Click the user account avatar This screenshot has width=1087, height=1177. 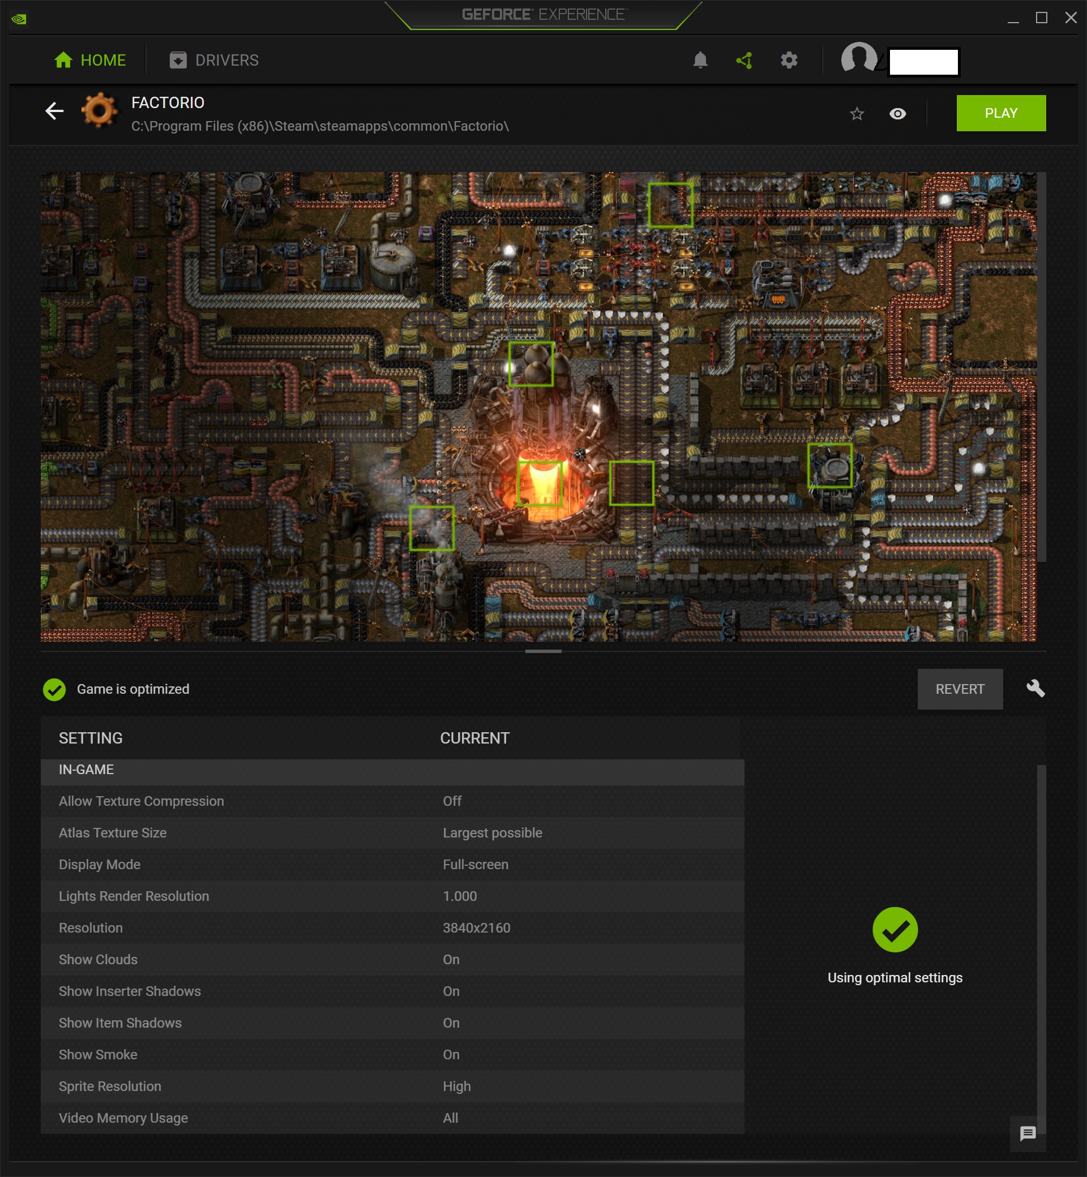click(859, 58)
